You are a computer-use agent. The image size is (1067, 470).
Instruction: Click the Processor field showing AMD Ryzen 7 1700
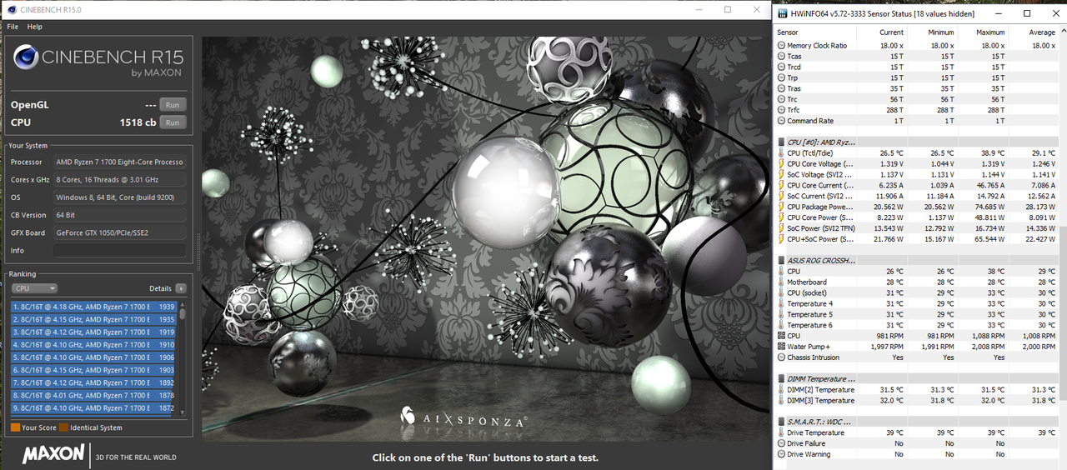(119, 162)
